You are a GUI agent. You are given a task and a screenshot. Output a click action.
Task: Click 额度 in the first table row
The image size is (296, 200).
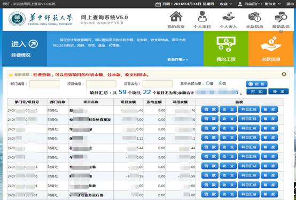click(269, 109)
